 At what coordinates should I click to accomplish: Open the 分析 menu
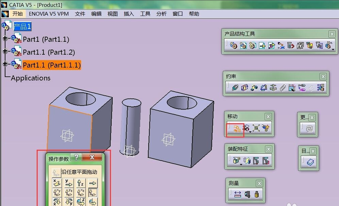pos(161,14)
